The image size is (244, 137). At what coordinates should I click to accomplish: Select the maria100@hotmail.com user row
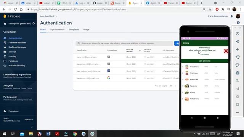pyautogui.click(x=126, y=57)
